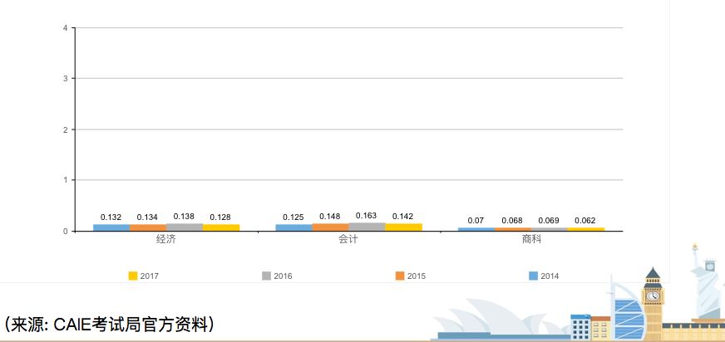The image size is (725, 342).
Task: Click the yellow 2017 legend swatch
Action: (x=133, y=276)
